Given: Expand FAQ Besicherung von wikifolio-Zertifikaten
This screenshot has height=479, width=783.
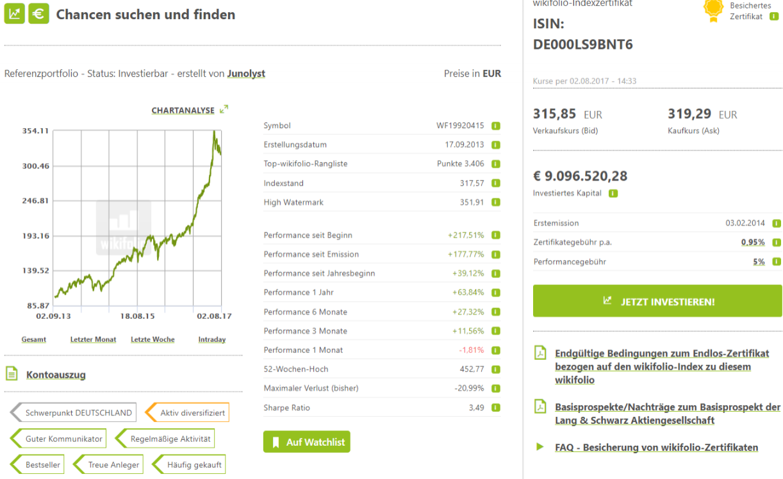Looking at the screenshot, I should pyautogui.click(x=656, y=448).
